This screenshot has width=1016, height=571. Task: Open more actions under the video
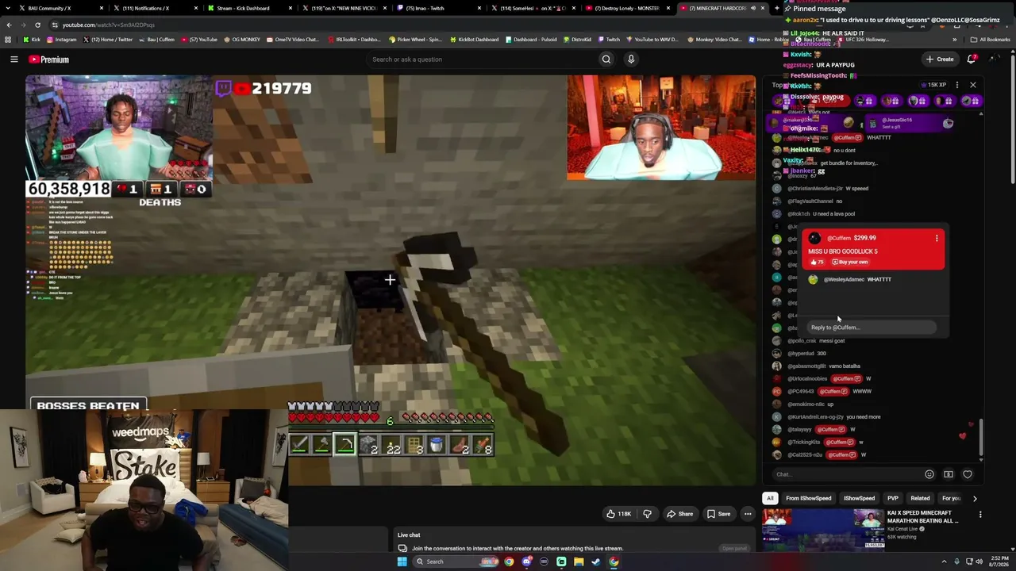click(748, 514)
